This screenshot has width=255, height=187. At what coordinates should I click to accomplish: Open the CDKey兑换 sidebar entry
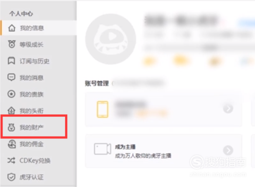pyautogui.click(x=38, y=161)
